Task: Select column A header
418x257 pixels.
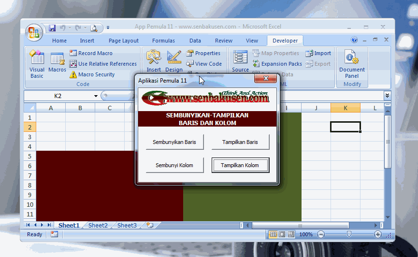Action: point(51,108)
